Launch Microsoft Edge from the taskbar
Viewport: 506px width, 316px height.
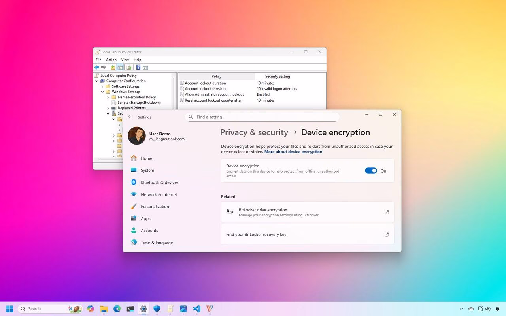coord(117,309)
